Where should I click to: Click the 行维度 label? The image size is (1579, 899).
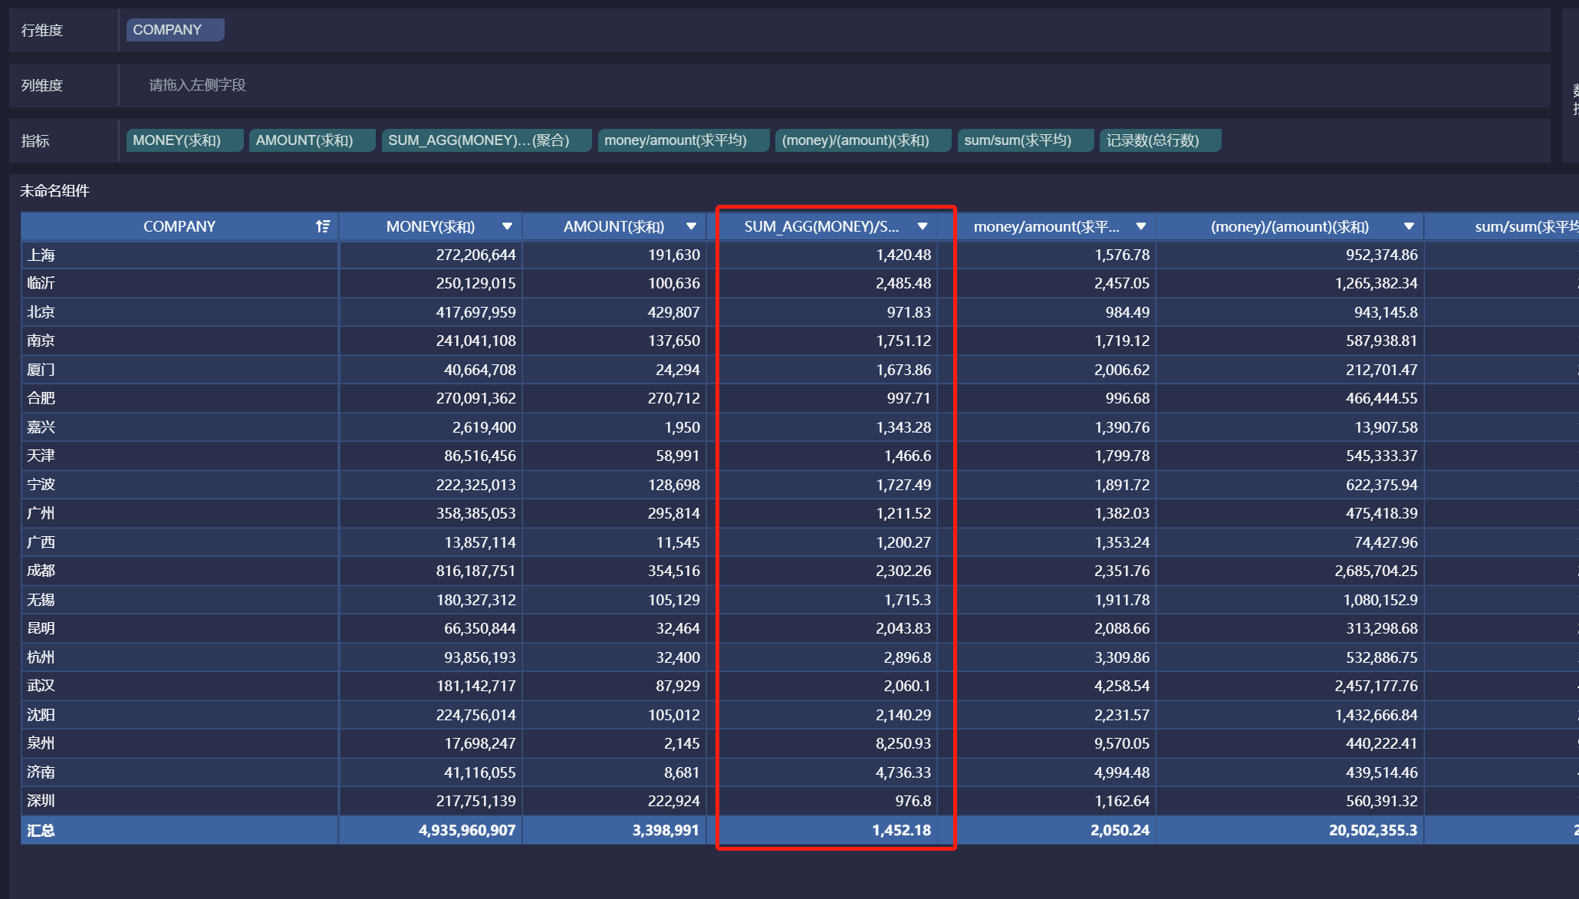coord(42,30)
